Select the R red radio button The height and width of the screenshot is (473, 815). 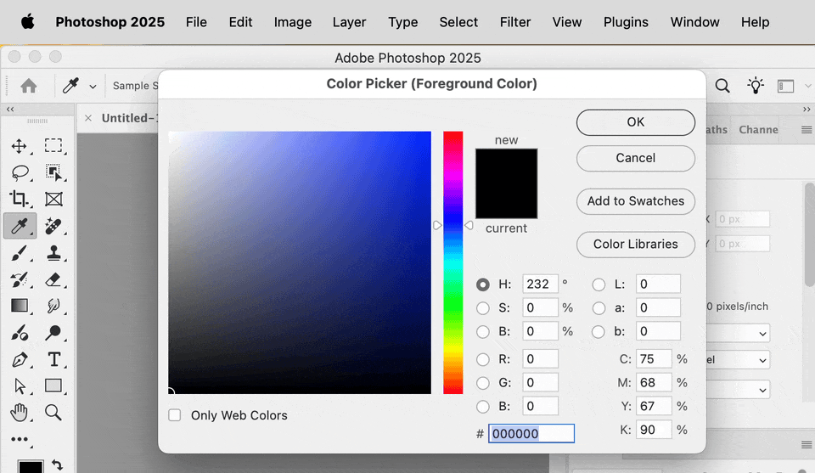(x=483, y=359)
